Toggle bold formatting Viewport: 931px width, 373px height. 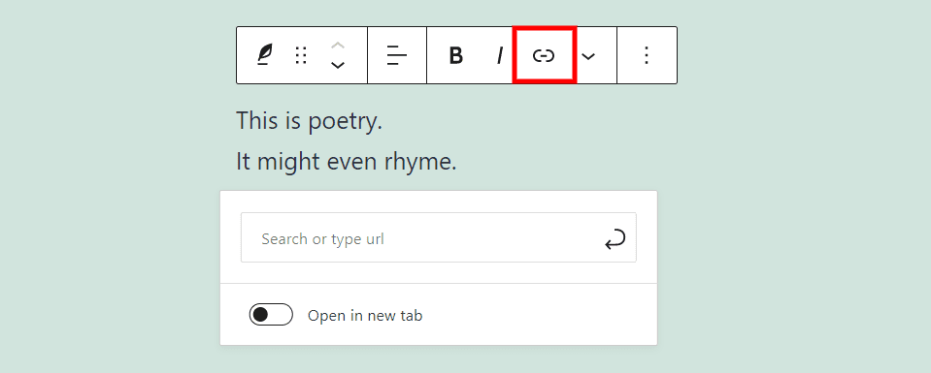coord(455,56)
